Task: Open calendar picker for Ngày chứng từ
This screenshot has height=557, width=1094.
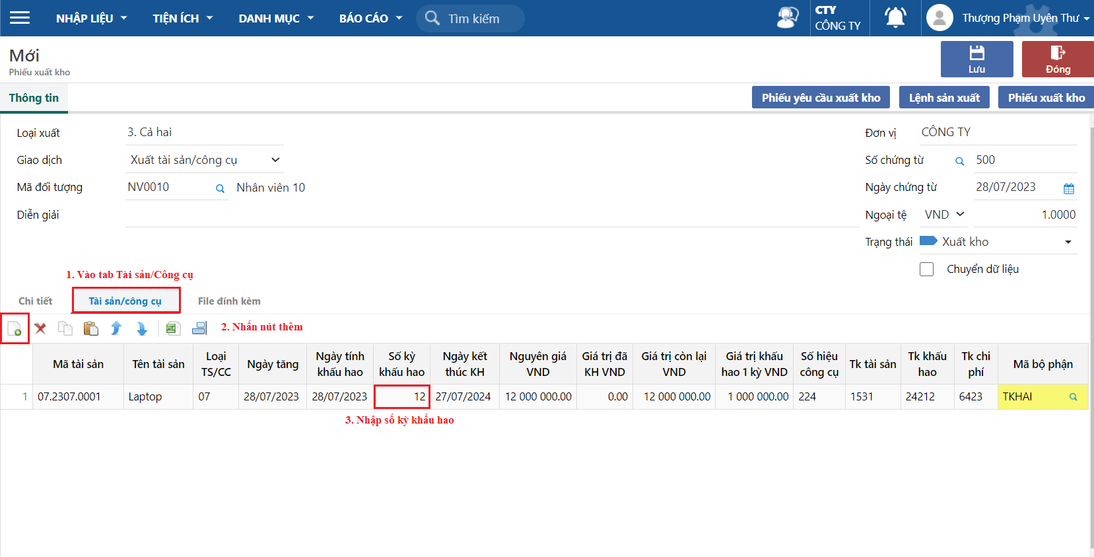Action: (x=1068, y=188)
